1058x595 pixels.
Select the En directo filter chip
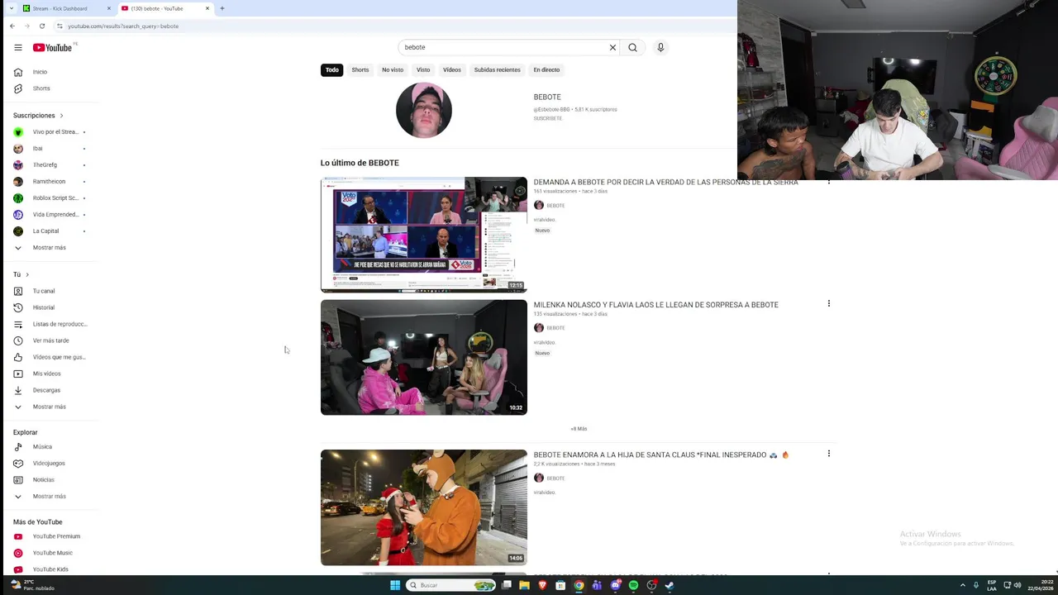(x=546, y=70)
